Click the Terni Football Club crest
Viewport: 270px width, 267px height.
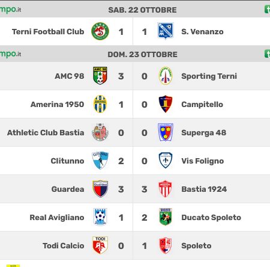click(x=100, y=31)
